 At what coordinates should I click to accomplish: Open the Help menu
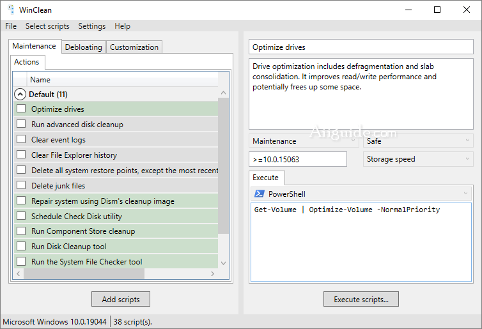pyautogui.click(x=122, y=26)
